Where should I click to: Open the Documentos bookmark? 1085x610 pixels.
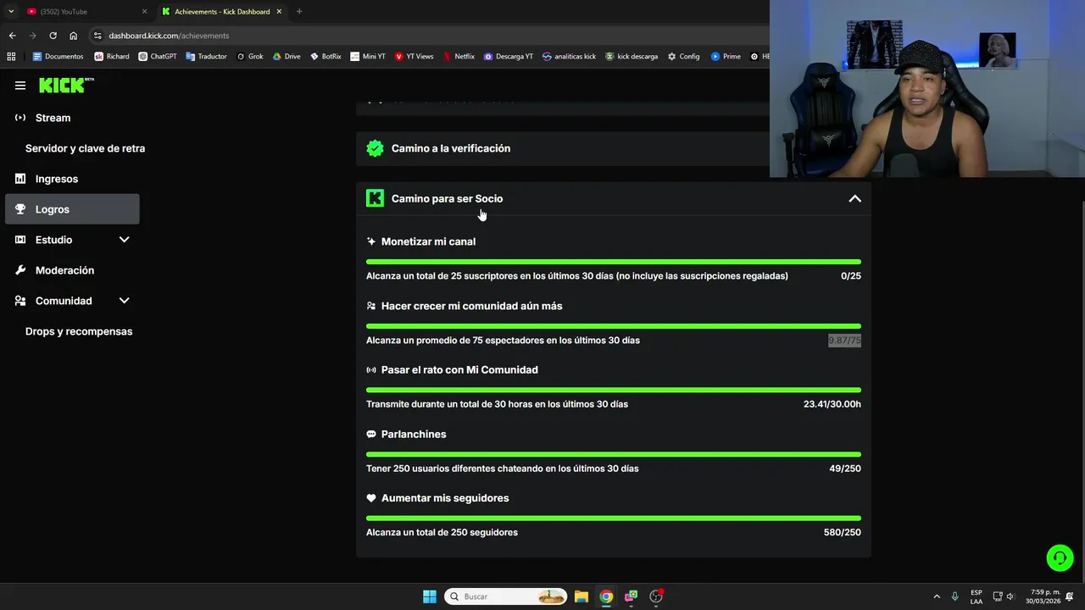(58, 57)
